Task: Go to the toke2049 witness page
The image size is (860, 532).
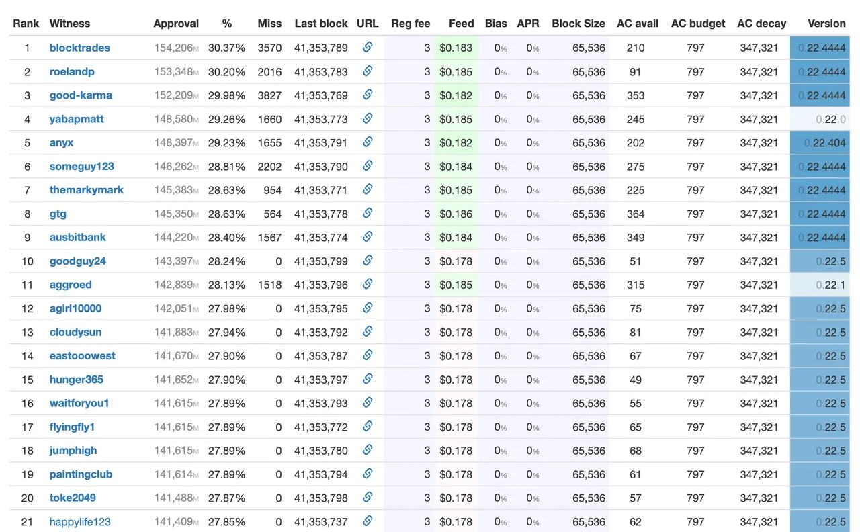Action: point(73,498)
